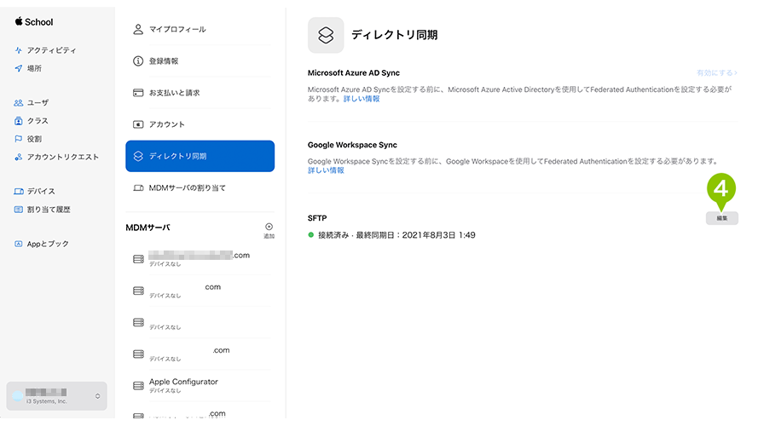Viewport: 758px width, 426px height.
Task: Open アカウント settings row
Action: [200, 124]
